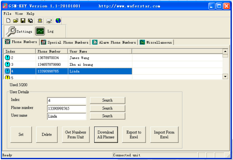Click the New file toolbar icon

(8, 20)
